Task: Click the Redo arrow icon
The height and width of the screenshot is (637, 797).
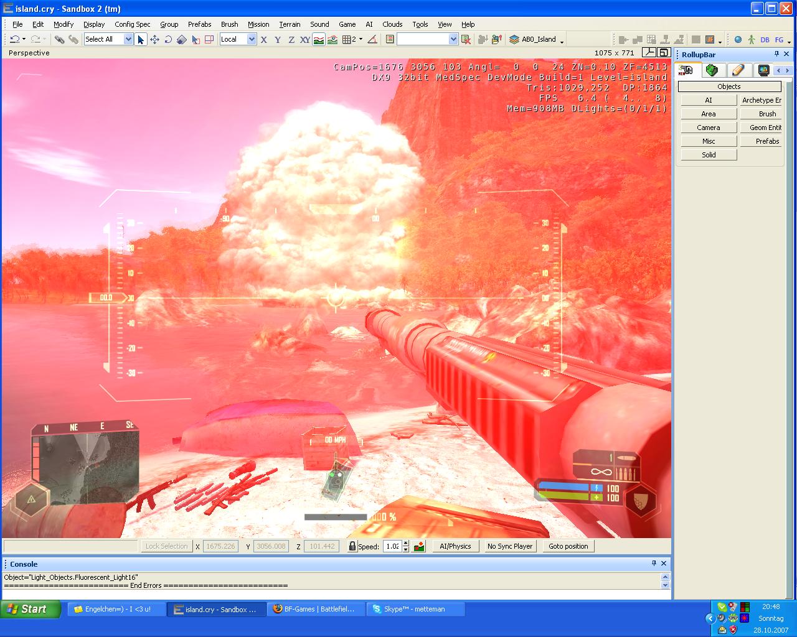Action: pos(35,39)
